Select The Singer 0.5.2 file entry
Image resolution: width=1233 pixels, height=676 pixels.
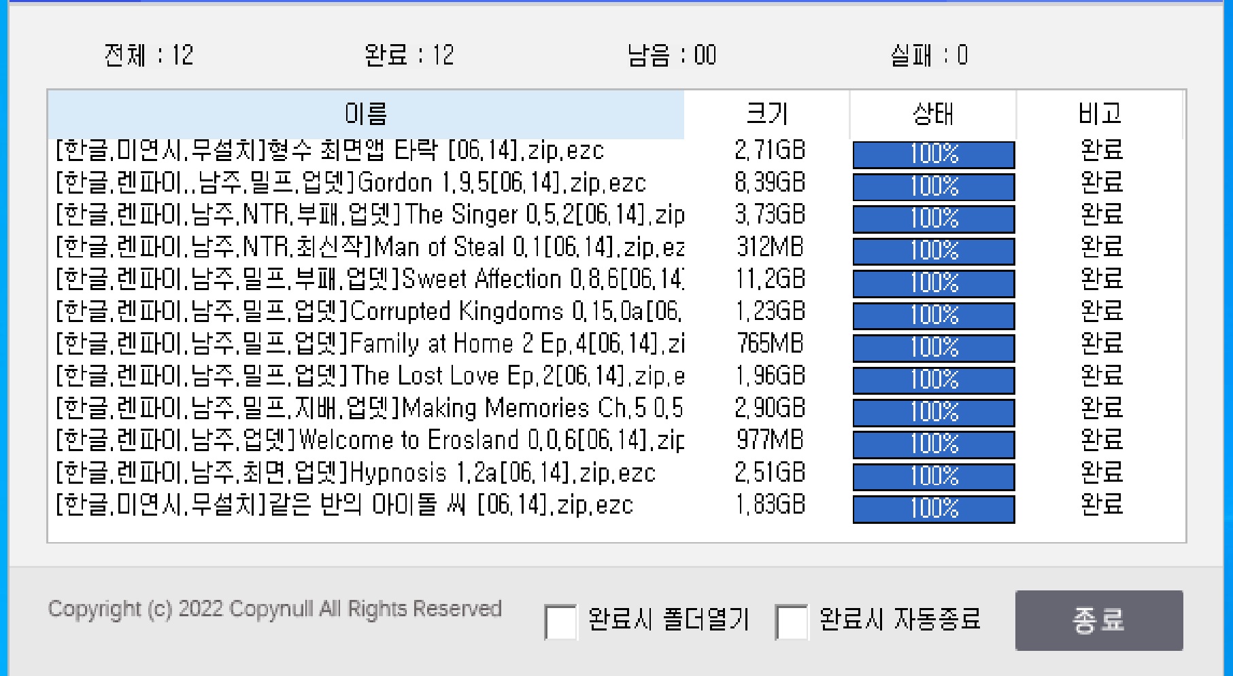click(369, 215)
